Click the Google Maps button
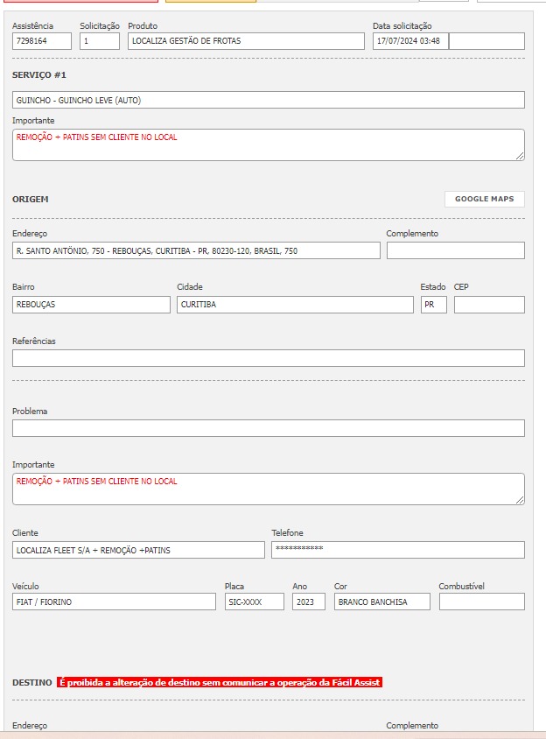This screenshot has width=546, height=739. tap(484, 199)
